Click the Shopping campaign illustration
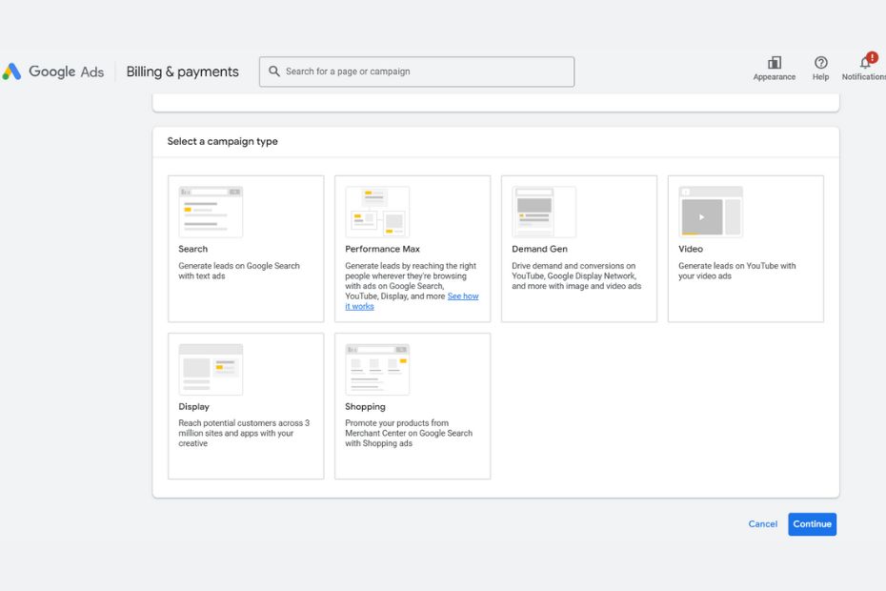The width and height of the screenshot is (886, 591). [x=377, y=369]
